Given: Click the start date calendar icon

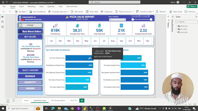Looking at the screenshot, I should [x=139, y=16].
